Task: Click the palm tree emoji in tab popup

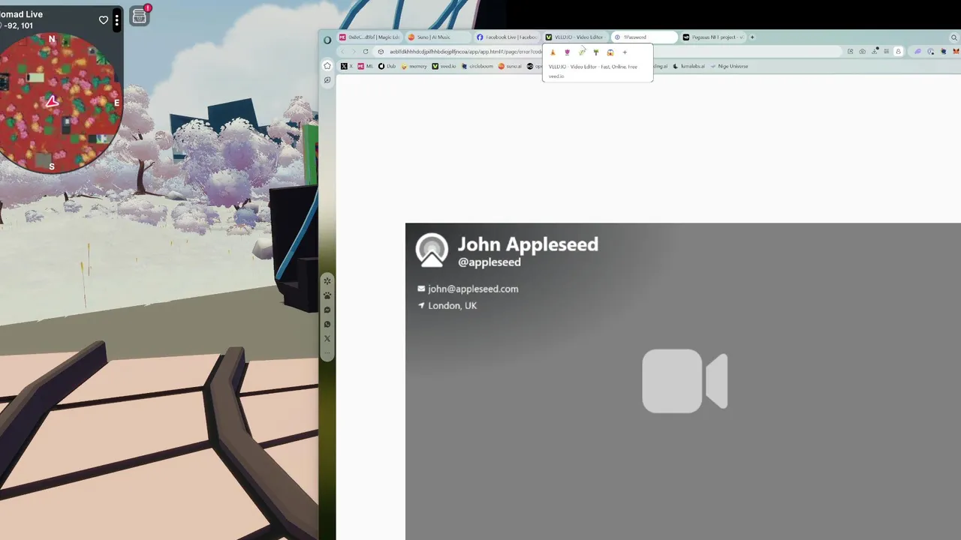Action: (x=596, y=52)
